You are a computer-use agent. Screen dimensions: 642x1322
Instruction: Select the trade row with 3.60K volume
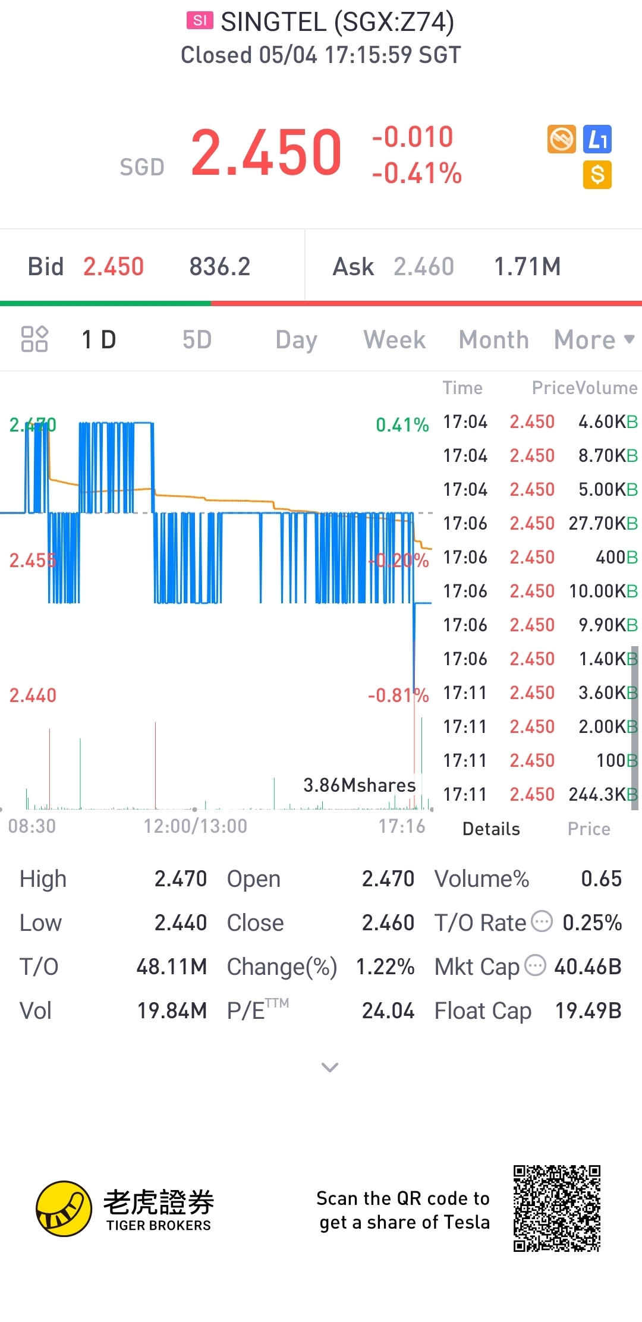(540, 693)
